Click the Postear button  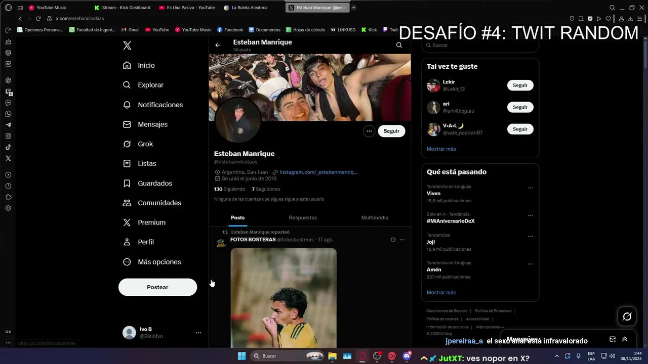(157, 287)
